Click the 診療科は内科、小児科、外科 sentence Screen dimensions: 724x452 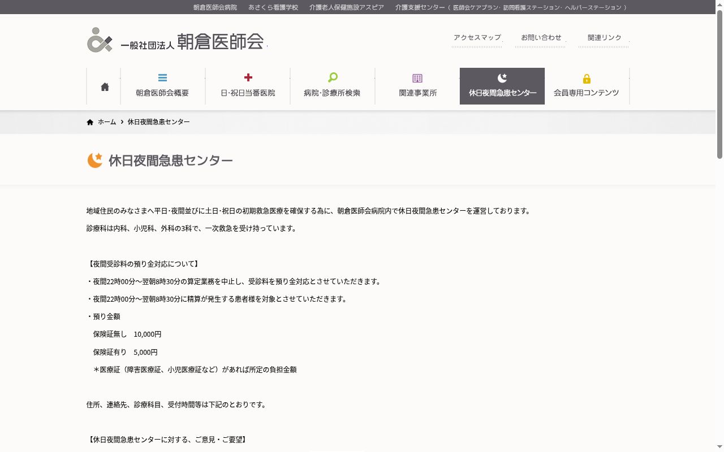(191, 228)
